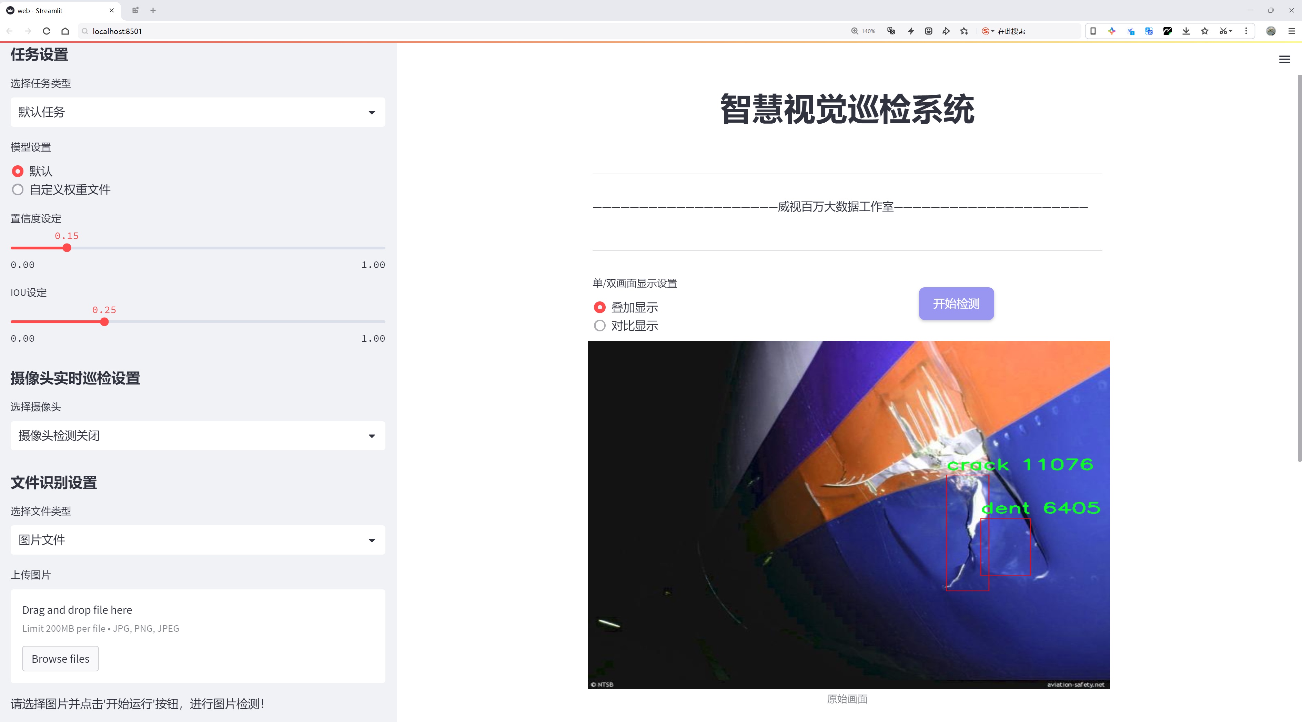
Task: Click the black leaf extension icon
Action: coord(1168,31)
